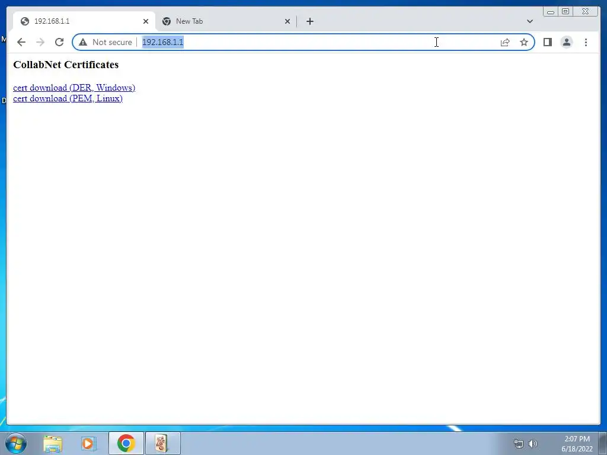The image size is (607, 455).
Task: Open the volume speaker tray icon
Action: (x=533, y=444)
